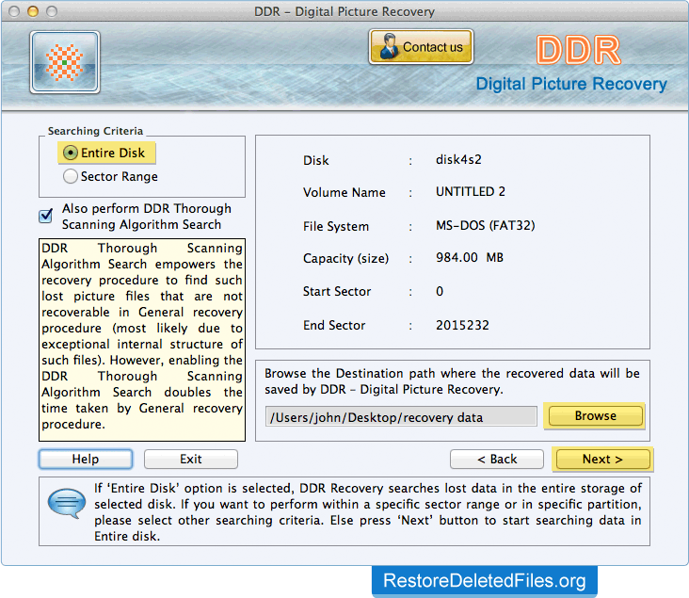Viewport: 689px width, 598px height.
Task: Click the Help button
Action: pos(86,459)
